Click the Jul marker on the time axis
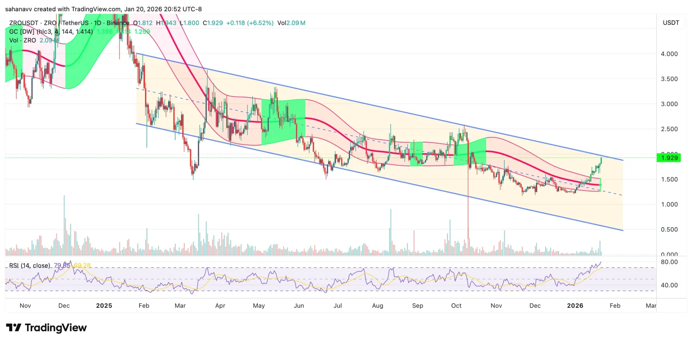The width and height of the screenshot is (692, 343). point(337,306)
